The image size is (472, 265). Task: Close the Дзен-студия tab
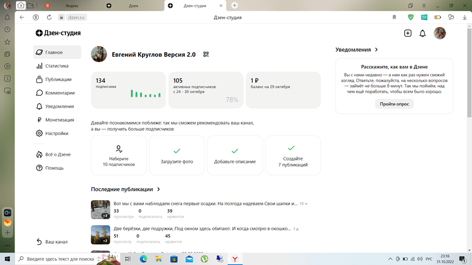(x=221, y=6)
